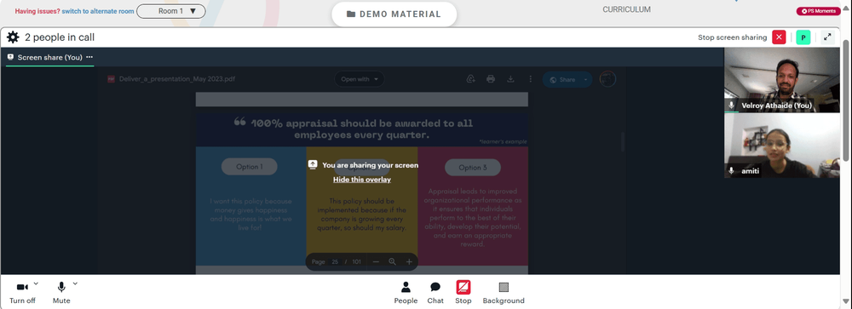Click the PDF viewer vertical scrollbar
The height and width of the screenshot is (309, 852).
[x=623, y=141]
